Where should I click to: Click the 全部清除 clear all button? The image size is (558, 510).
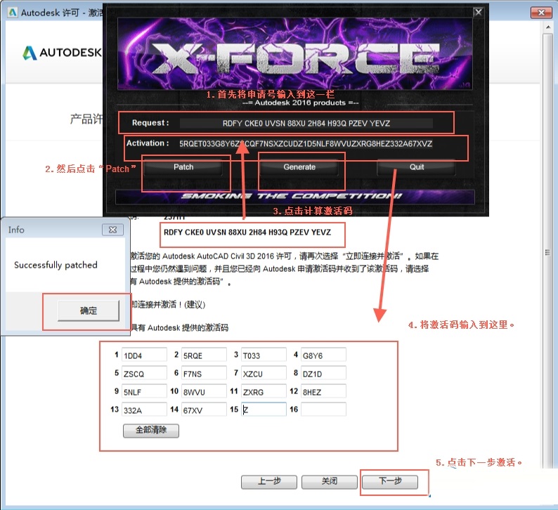coord(151,431)
